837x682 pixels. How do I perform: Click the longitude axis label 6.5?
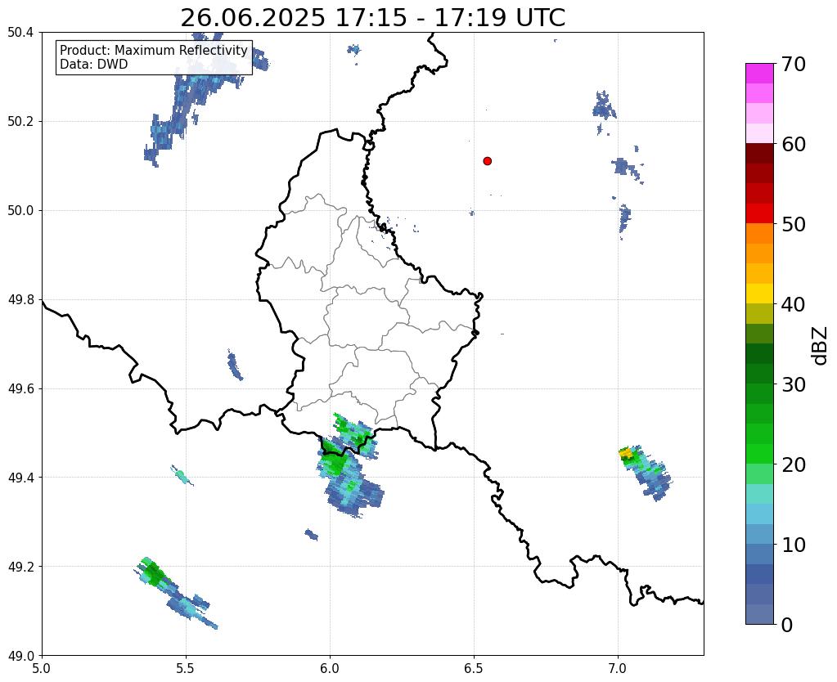tap(474, 669)
